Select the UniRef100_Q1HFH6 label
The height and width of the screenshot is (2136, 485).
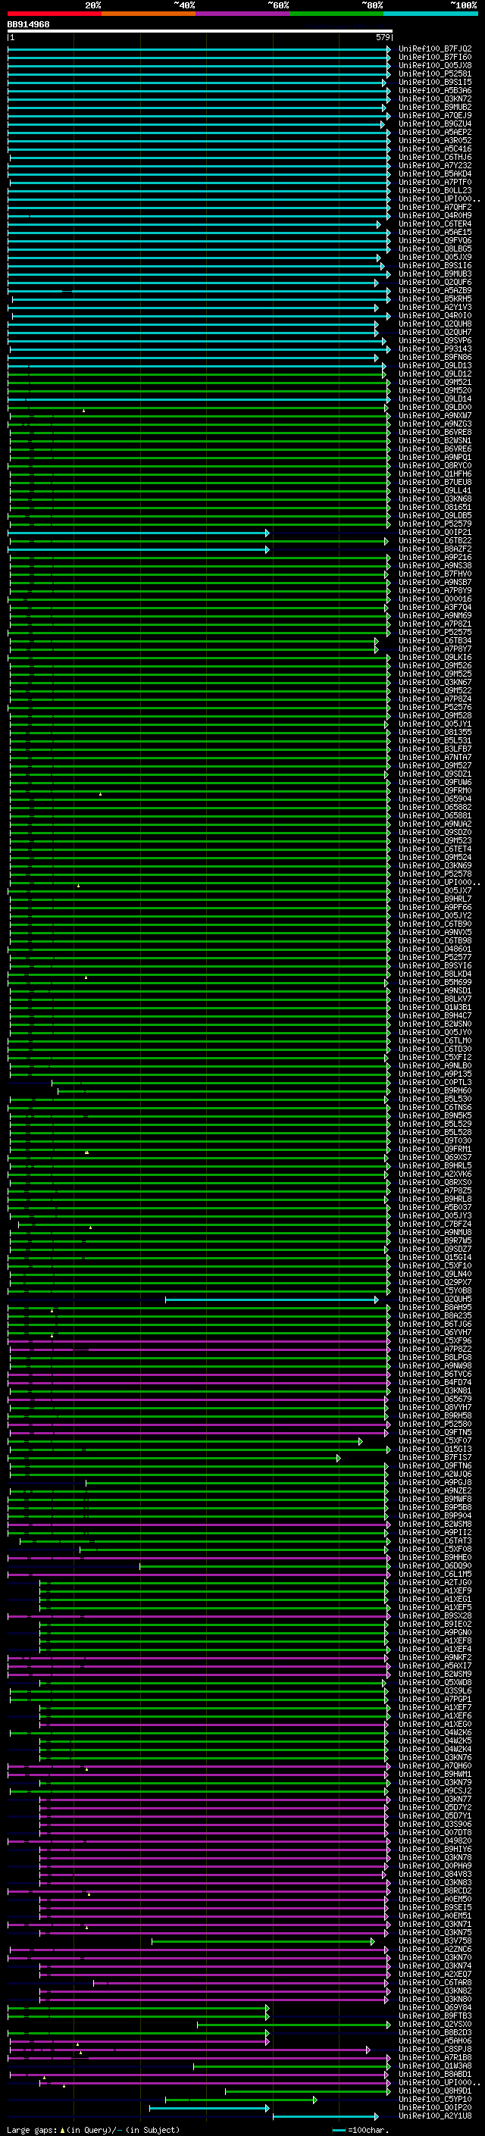click(435, 474)
